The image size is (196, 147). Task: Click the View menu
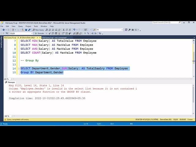point(13,26)
